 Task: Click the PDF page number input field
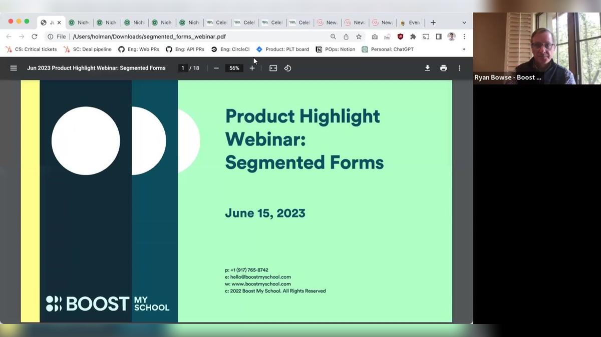[x=182, y=68]
